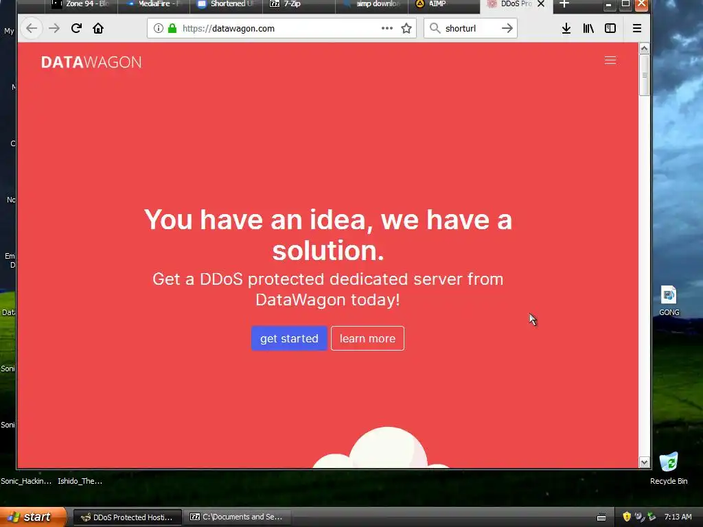Open a new browser tab

[x=564, y=4]
